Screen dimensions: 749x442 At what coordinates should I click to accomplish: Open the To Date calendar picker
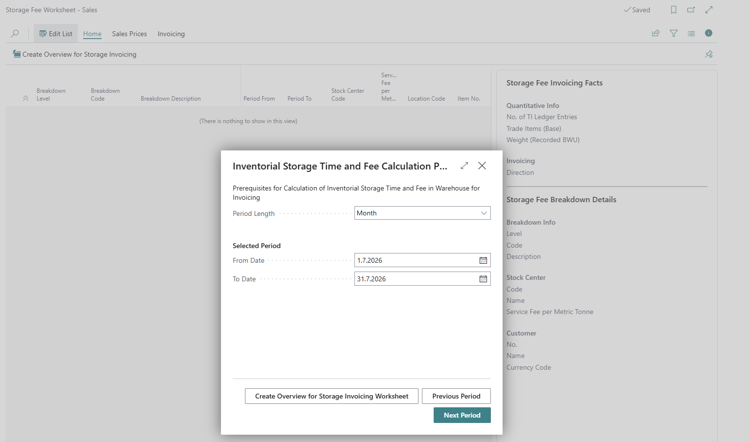[x=484, y=279]
